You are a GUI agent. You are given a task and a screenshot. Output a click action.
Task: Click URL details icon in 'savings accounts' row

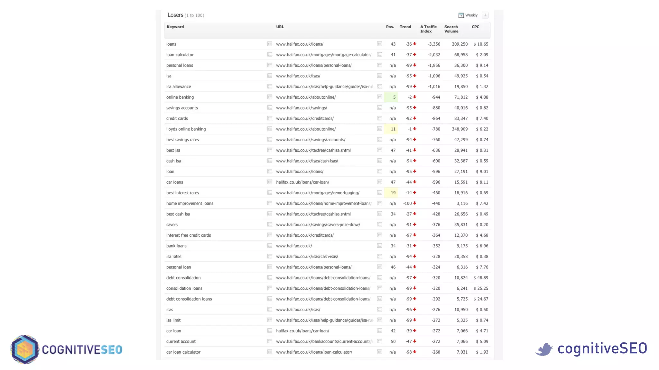[x=380, y=107]
